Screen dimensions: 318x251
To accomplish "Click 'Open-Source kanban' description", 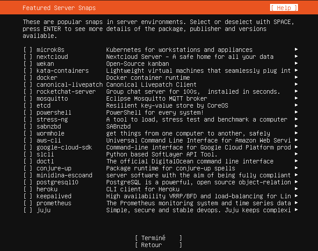I will (x=138, y=64).
